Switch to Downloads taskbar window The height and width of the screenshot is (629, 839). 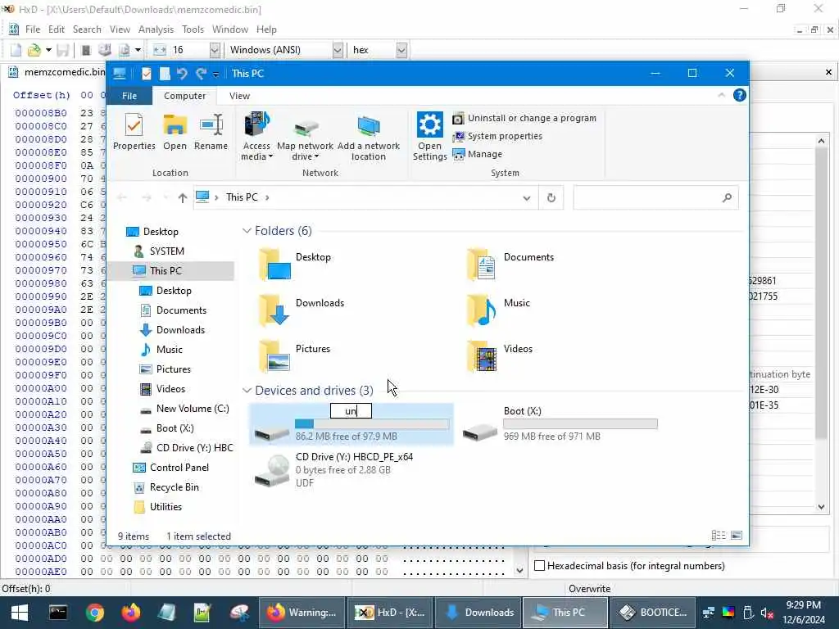point(479,613)
